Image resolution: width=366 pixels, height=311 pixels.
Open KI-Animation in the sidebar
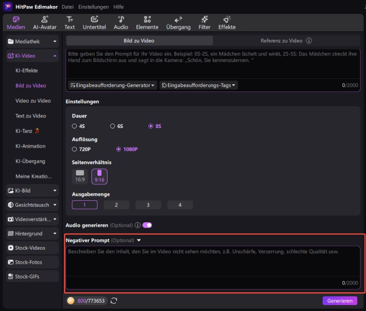(x=31, y=146)
